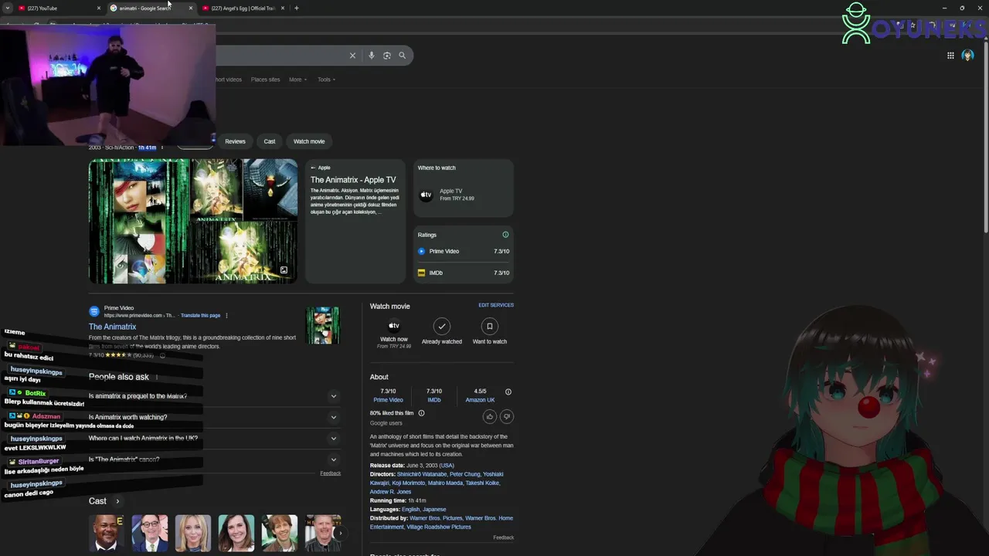Open the first cast member photo
The height and width of the screenshot is (556, 989).
tap(107, 533)
